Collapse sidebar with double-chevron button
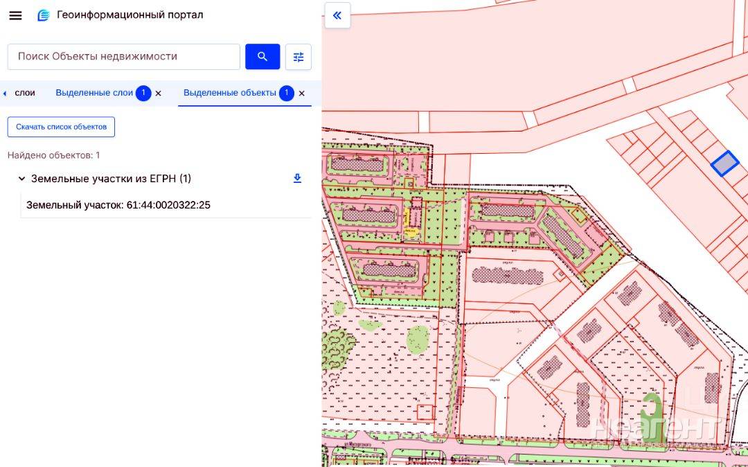Viewport: 748px width, 467px height. pyautogui.click(x=337, y=16)
